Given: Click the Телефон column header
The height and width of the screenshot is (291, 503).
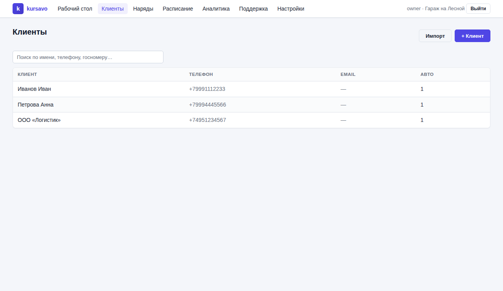Looking at the screenshot, I should (201, 74).
